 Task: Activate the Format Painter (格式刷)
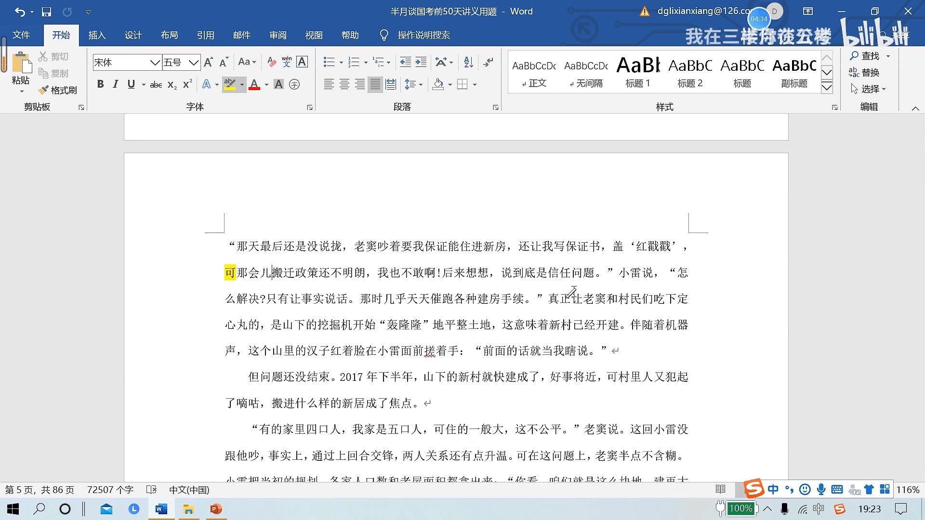coord(58,90)
